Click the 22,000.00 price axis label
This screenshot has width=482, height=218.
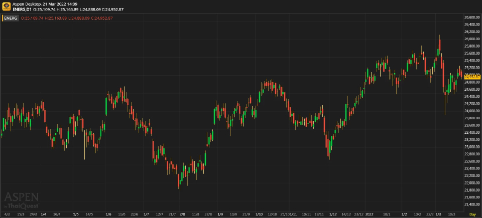472,183
